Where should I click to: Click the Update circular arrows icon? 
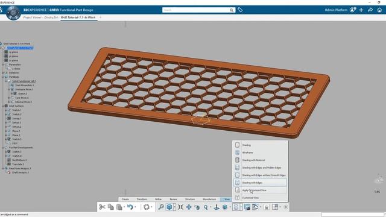pos(147,207)
